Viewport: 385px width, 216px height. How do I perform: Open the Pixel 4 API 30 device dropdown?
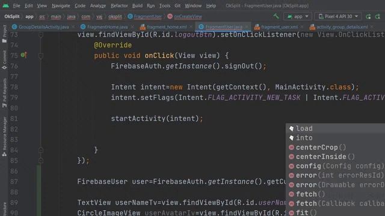[x=338, y=16]
